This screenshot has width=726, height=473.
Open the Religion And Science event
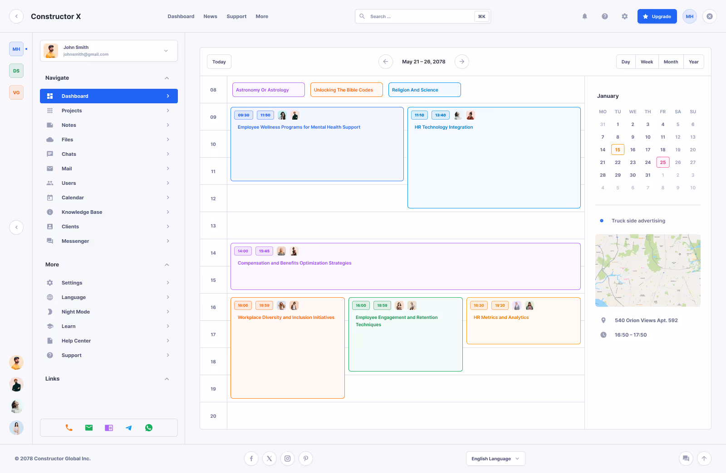[425, 90]
